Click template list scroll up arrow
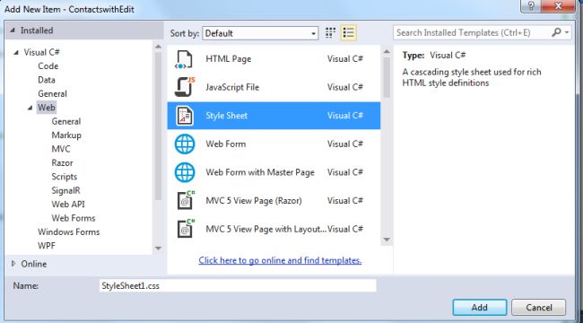583x323 pixels. [x=386, y=52]
